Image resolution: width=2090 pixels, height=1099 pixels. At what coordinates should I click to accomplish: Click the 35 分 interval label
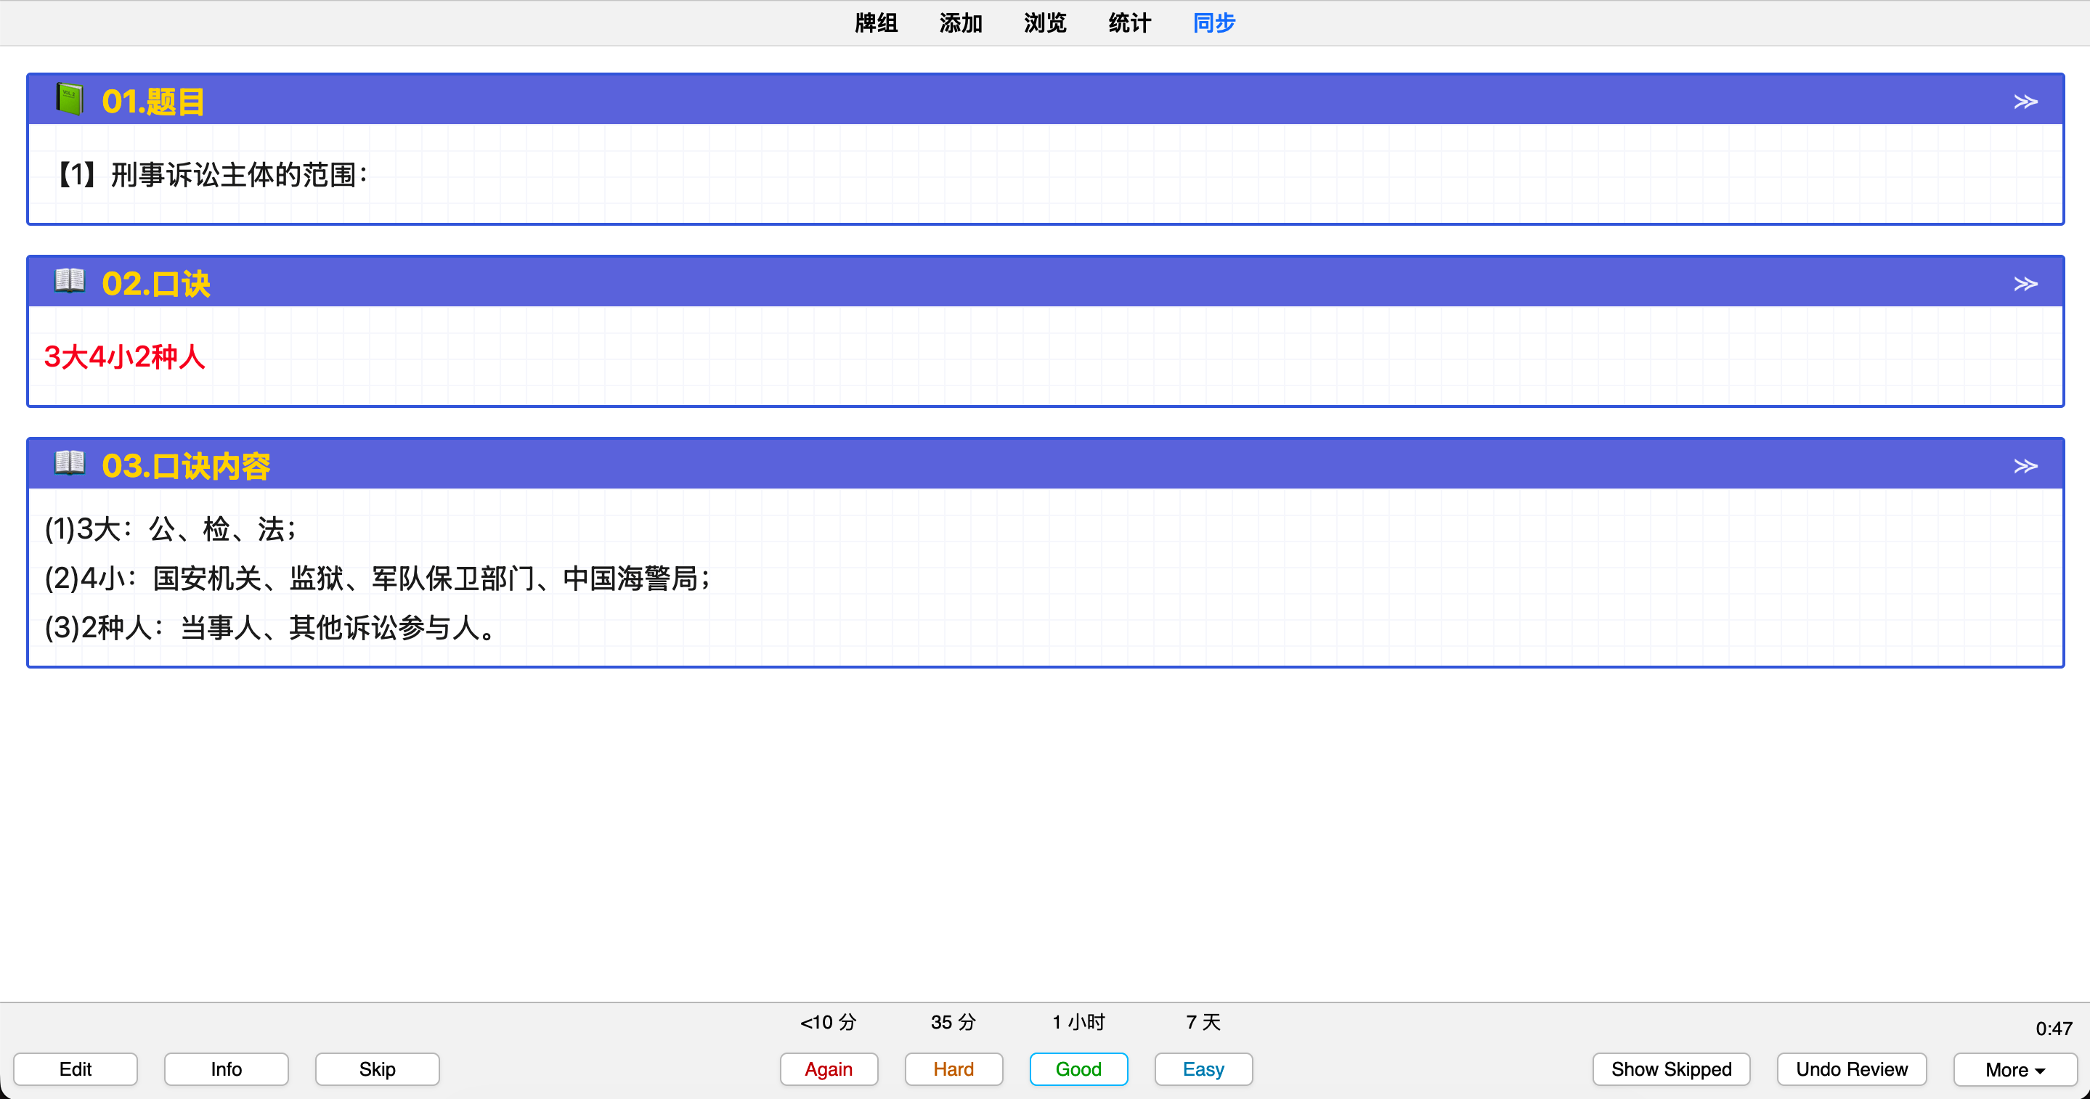(953, 1022)
